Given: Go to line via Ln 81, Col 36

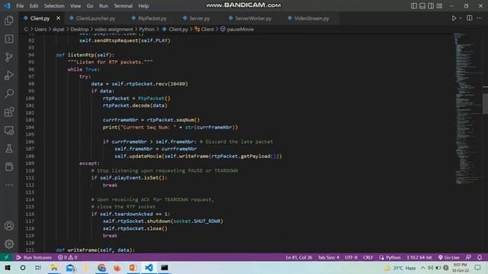Looking at the screenshot, I should coord(299,257).
